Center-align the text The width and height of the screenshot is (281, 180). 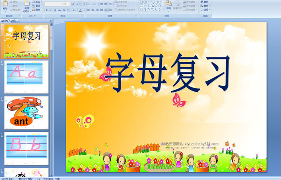(x=93, y=10)
